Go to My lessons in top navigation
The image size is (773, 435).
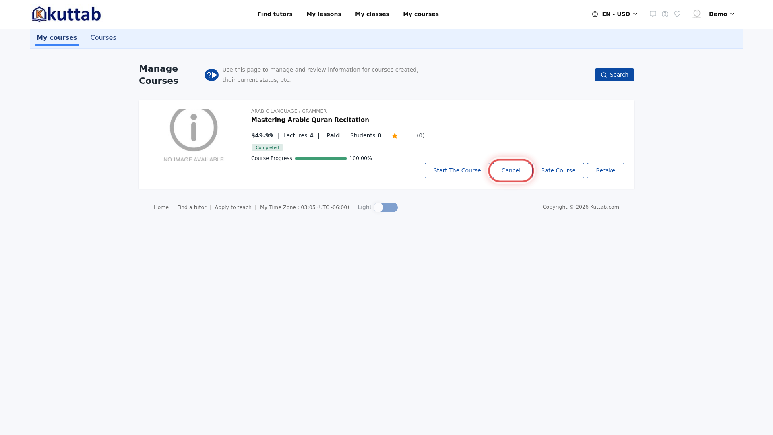pyautogui.click(x=324, y=14)
